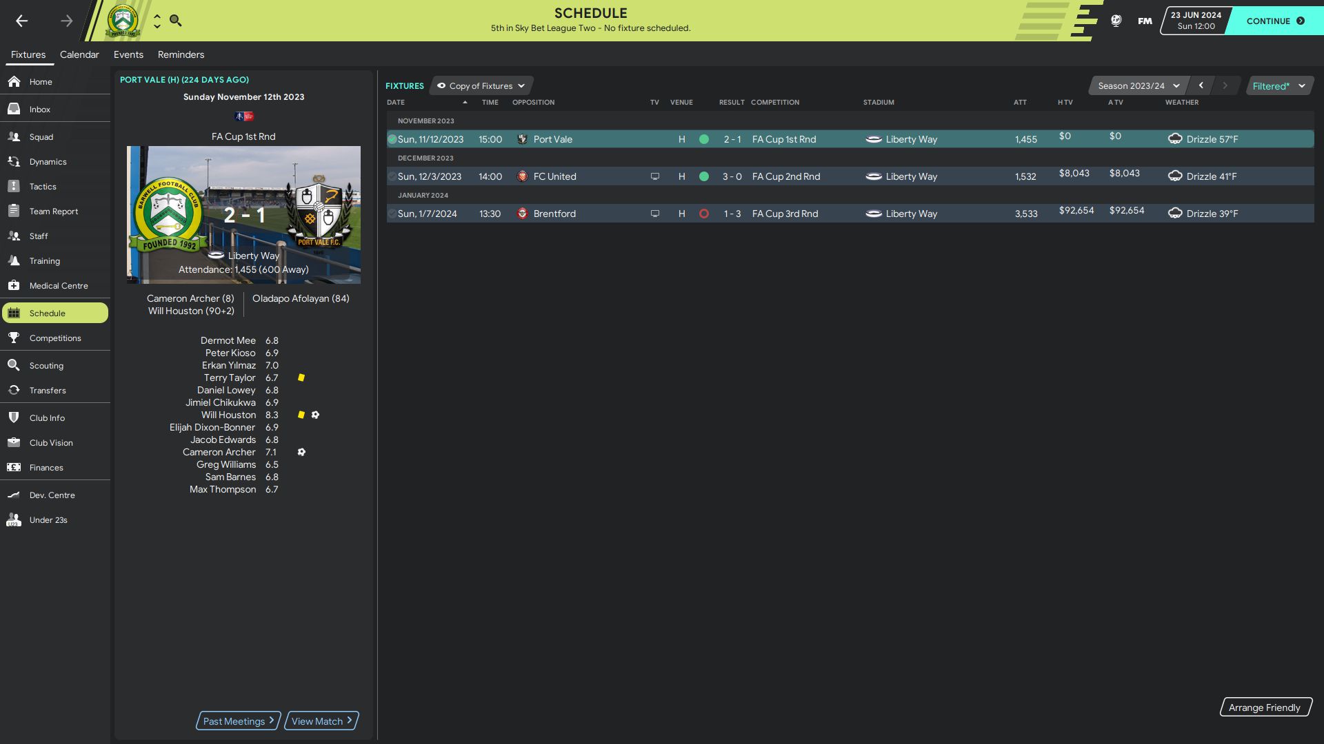
Task: Open Medical Centre in the sidebar
Action: (55, 285)
